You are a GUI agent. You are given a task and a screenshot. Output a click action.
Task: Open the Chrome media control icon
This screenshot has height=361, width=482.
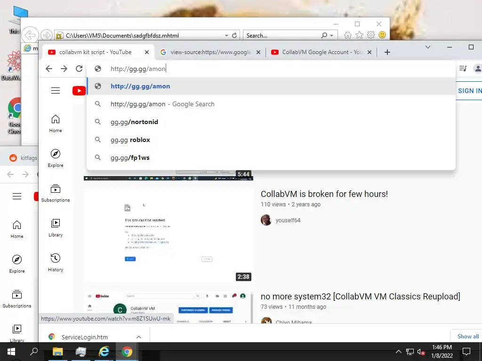coord(463,69)
